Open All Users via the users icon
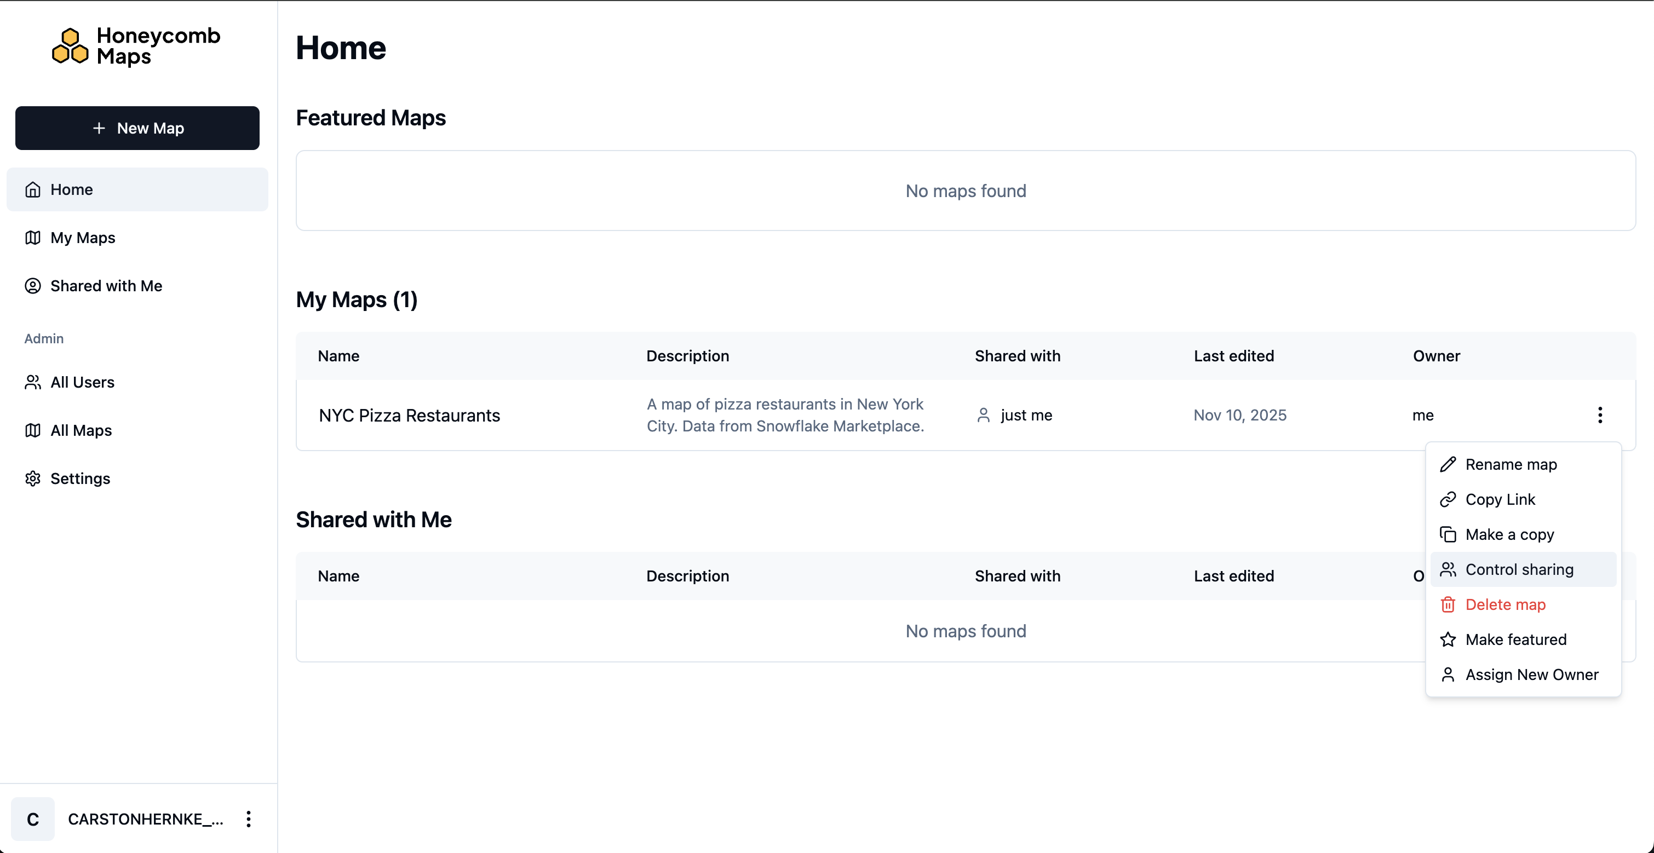 pos(33,382)
